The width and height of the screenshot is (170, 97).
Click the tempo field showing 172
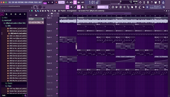click(61, 2)
